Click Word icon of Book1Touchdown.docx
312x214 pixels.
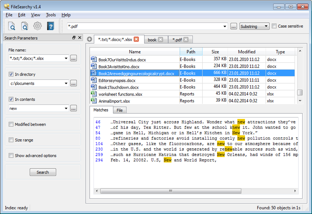pos(94,87)
